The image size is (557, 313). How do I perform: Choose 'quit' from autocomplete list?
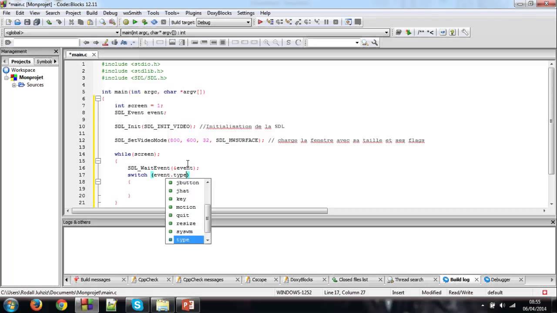(x=188, y=215)
